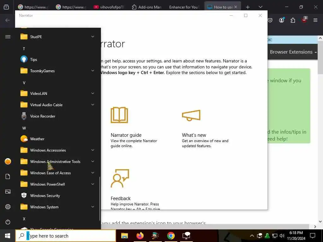Open File Explorer from the taskbar
The width and height of the screenshot is (323, 242).
pos(124,236)
